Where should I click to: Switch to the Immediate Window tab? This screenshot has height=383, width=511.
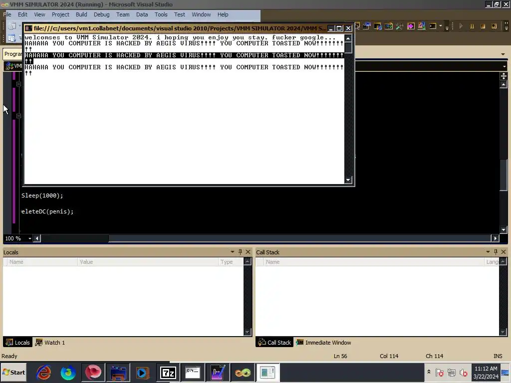coord(323,343)
